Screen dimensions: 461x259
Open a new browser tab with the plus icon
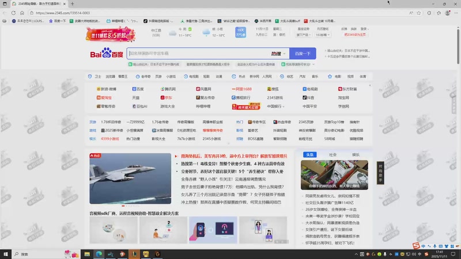click(x=73, y=4)
